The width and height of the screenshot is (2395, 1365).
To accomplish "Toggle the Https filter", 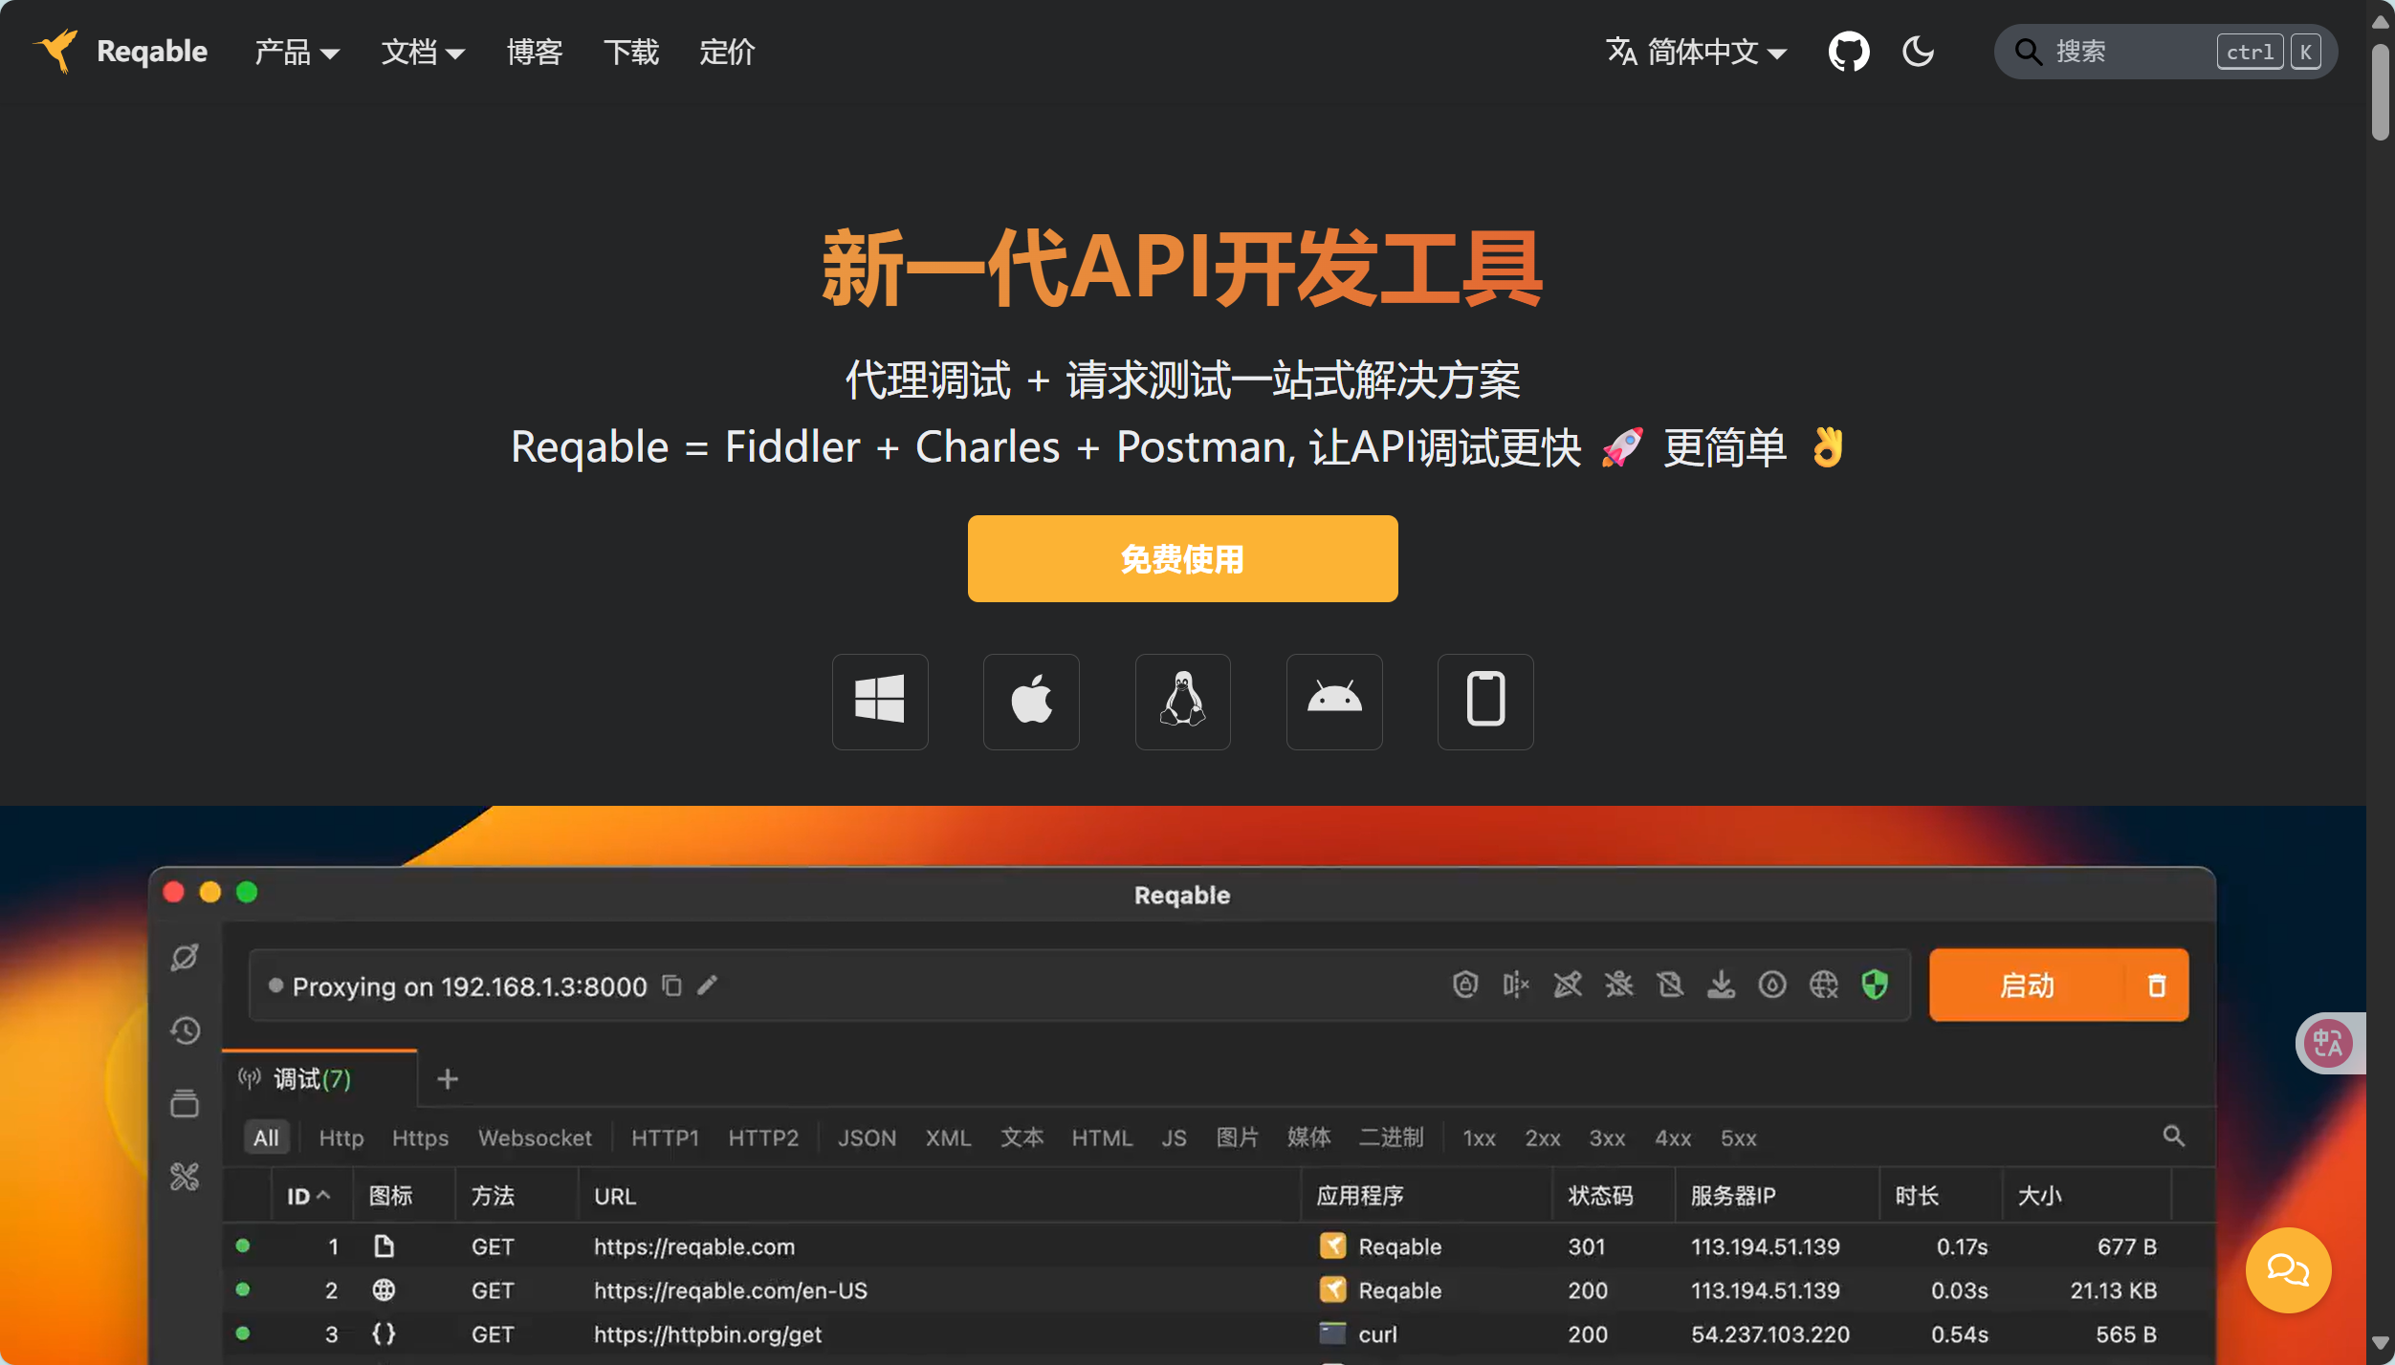I will (x=420, y=1137).
